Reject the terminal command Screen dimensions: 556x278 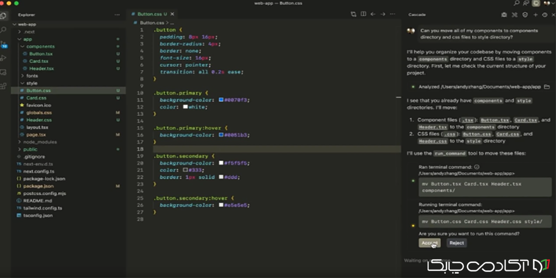[456, 243]
